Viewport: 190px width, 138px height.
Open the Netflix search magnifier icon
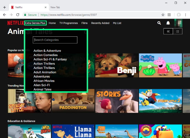[159, 23]
